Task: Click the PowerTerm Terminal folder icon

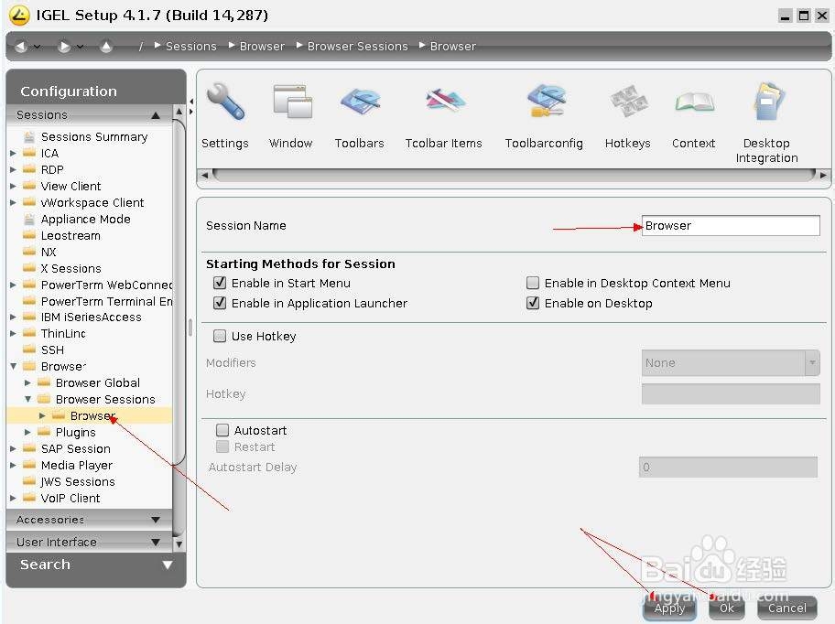Action: click(29, 300)
